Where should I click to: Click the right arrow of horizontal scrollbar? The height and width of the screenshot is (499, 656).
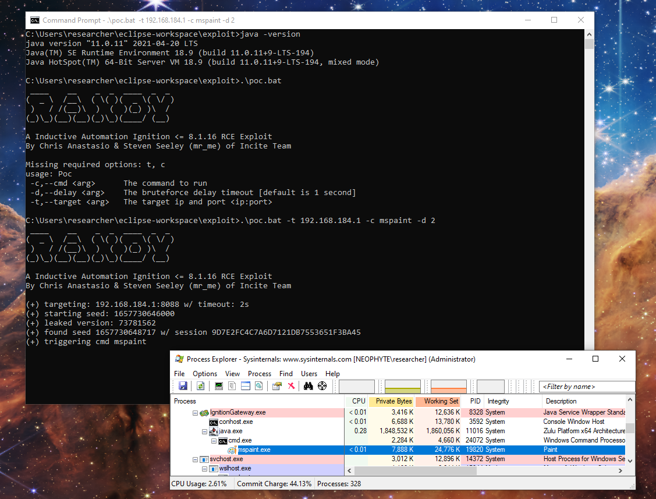[620, 470]
